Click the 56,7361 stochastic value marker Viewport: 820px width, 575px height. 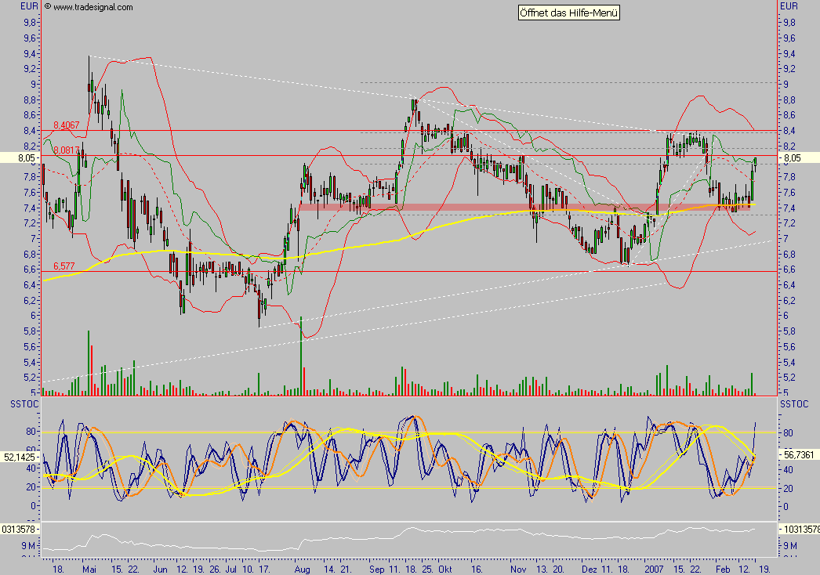797,453
